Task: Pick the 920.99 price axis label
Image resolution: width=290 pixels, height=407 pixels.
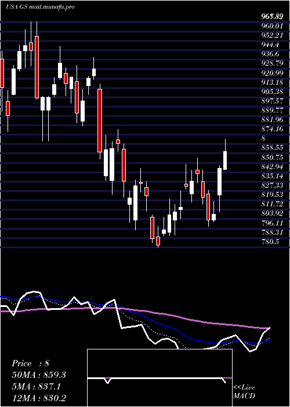Action: (272, 73)
